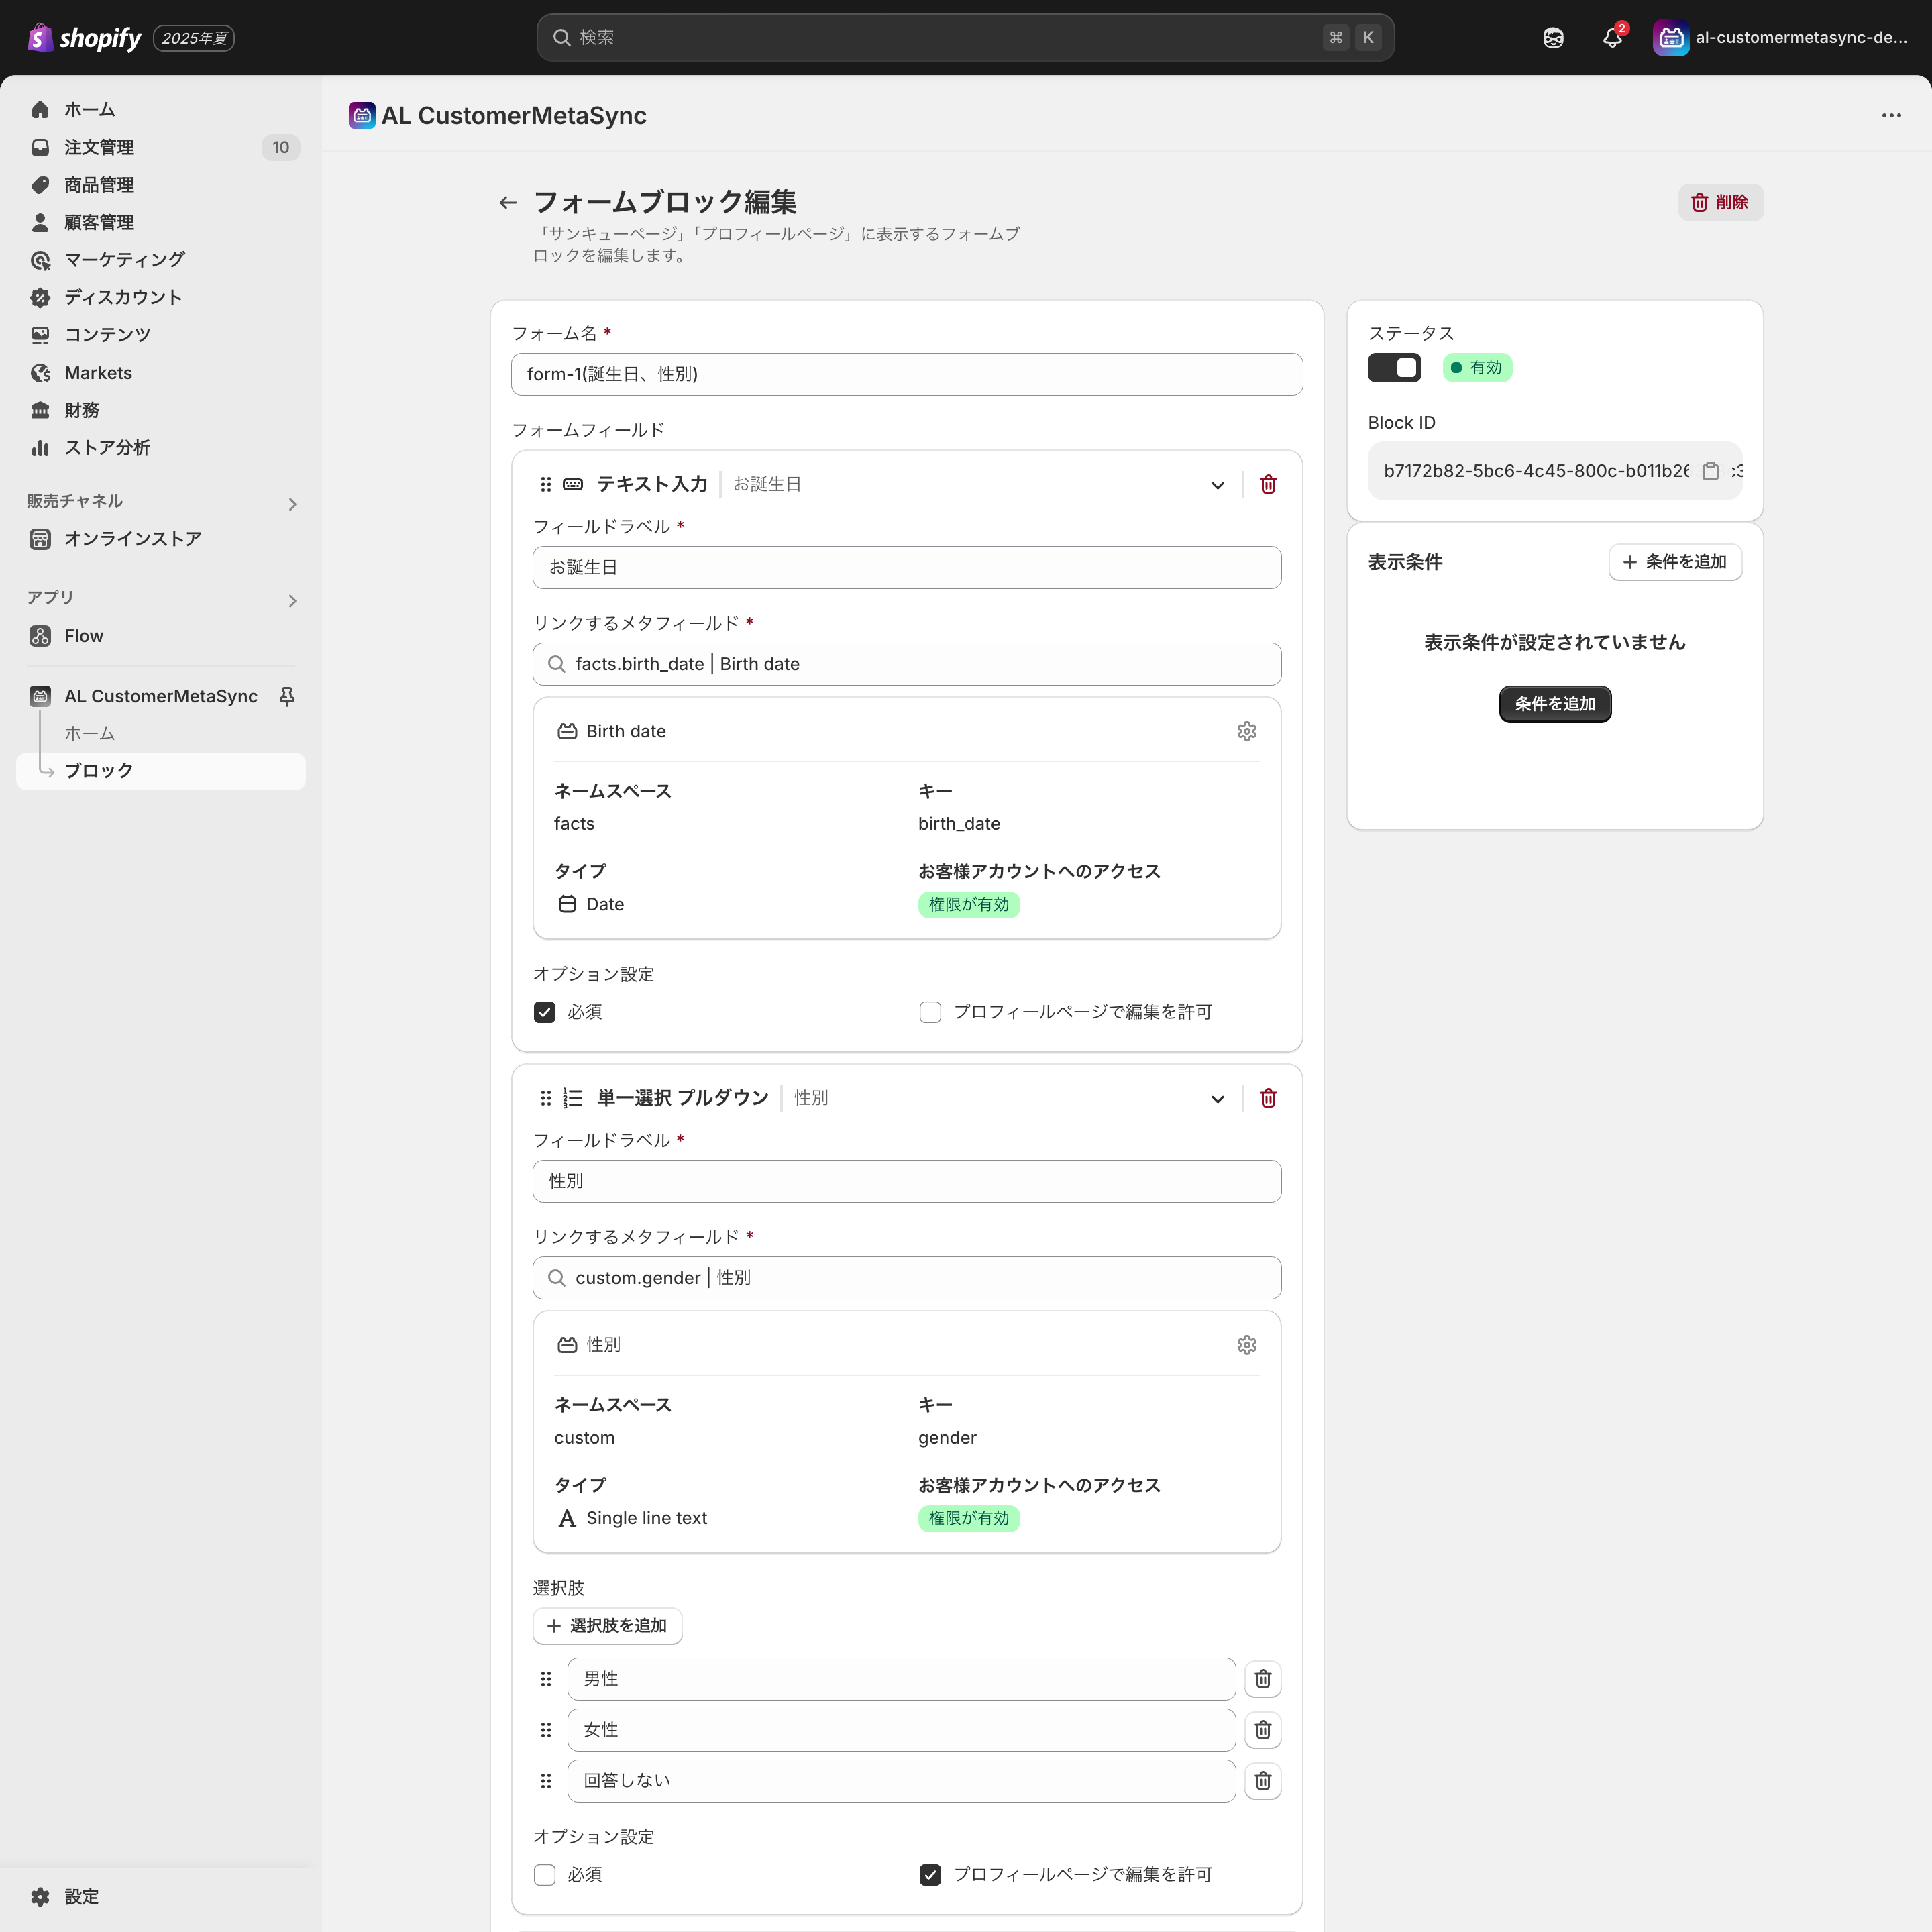Open 顧客管理 in the sidebar

point(161,222)
